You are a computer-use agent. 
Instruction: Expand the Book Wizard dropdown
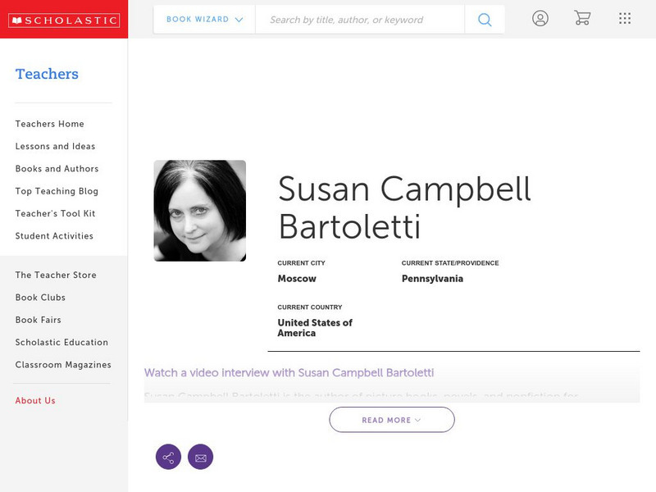(x=204, y=20)
